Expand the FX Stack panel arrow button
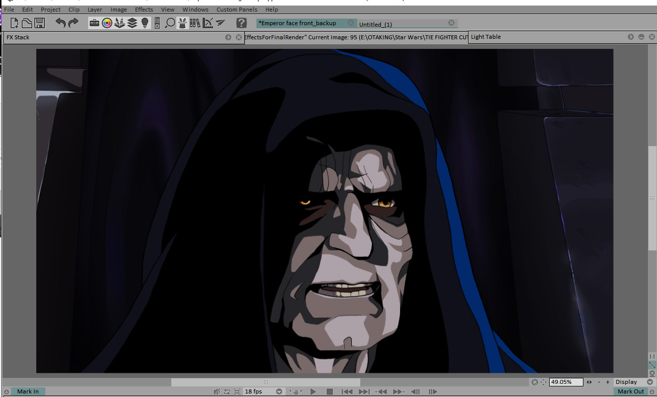This screenshot has height=397, width=657. (228, 37)
